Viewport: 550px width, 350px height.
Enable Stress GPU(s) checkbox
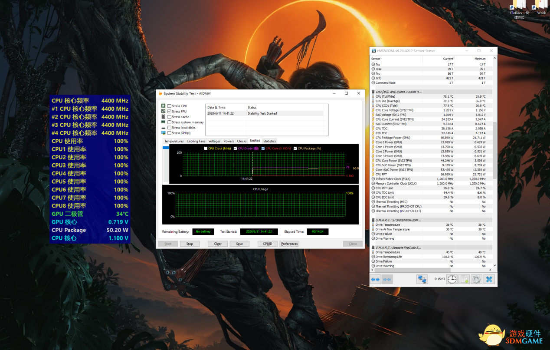170,133
